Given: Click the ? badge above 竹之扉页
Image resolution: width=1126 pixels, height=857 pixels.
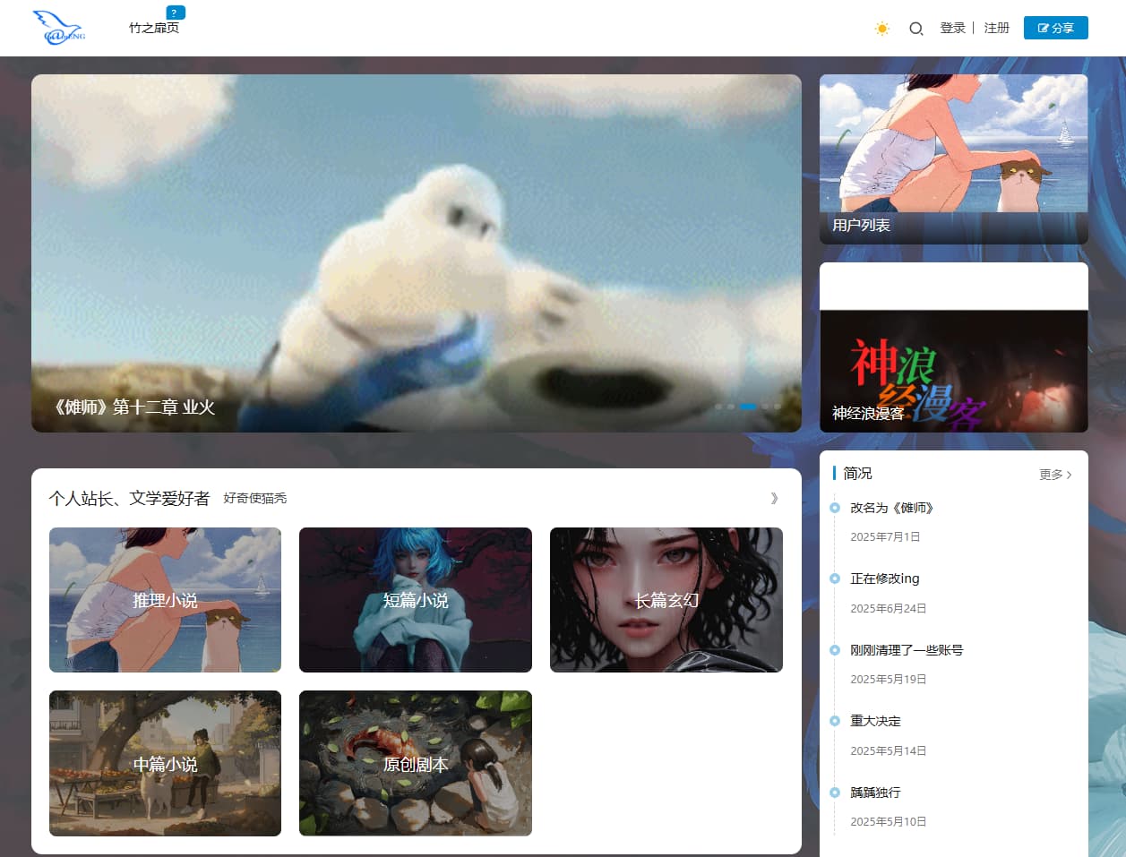Looking at the screenshot, I should point(174,13).
